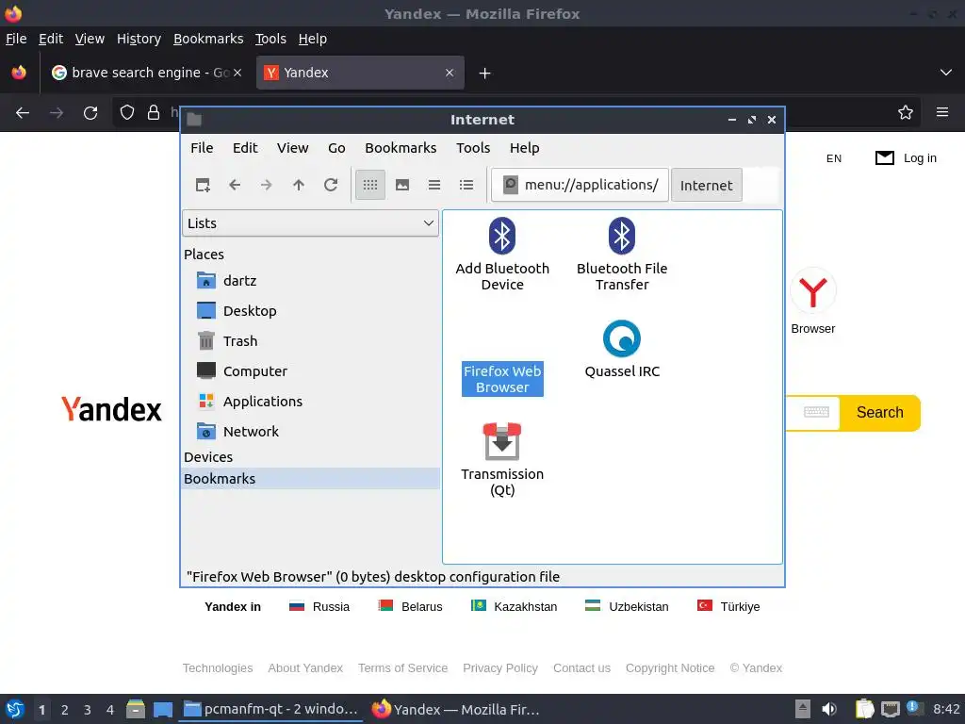Go back in the Internet file manager window
The width and height of the screenshot is (965, 724).
(x=235, y=185)
